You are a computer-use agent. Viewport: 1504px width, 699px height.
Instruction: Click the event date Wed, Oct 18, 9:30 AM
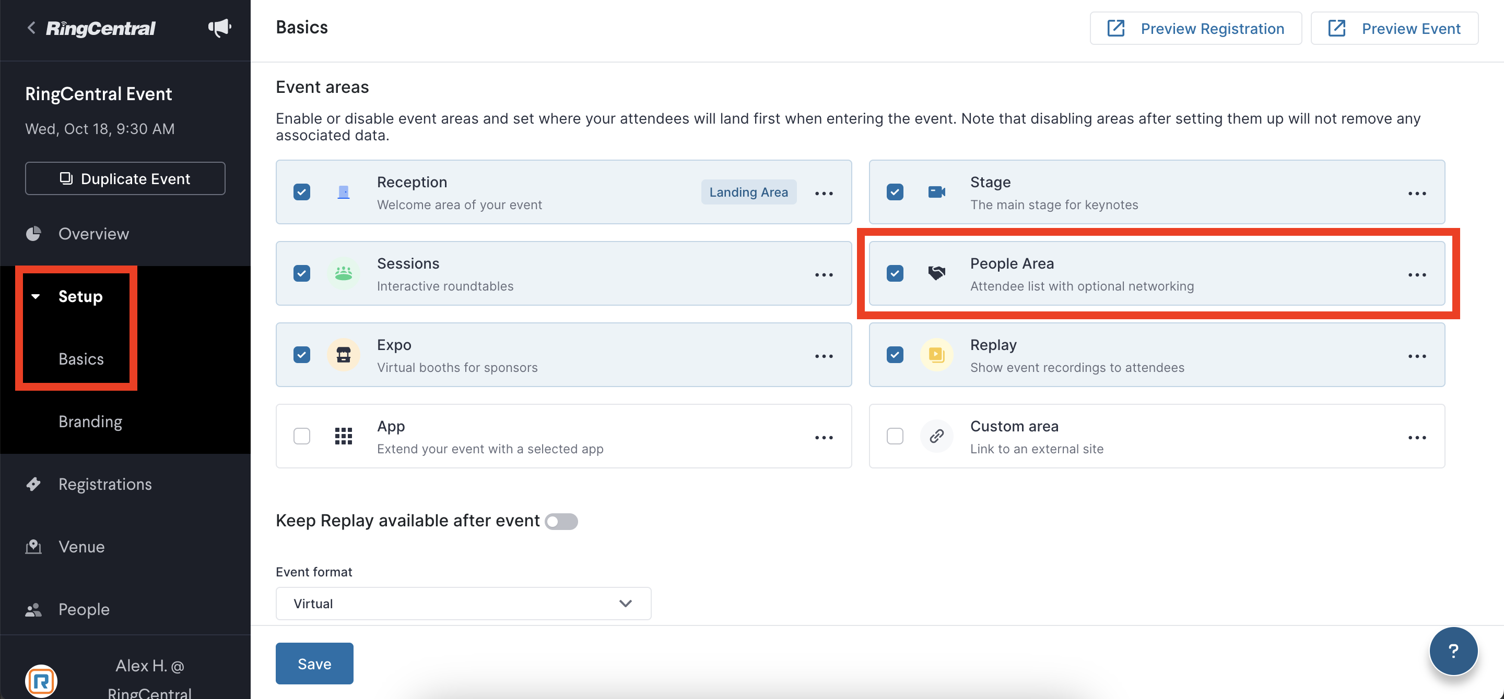(x=100, y=129)
